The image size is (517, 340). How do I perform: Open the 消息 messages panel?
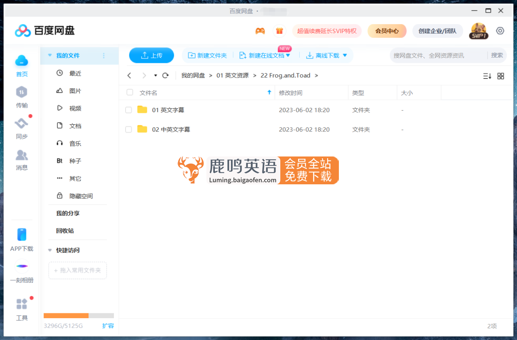22,160
